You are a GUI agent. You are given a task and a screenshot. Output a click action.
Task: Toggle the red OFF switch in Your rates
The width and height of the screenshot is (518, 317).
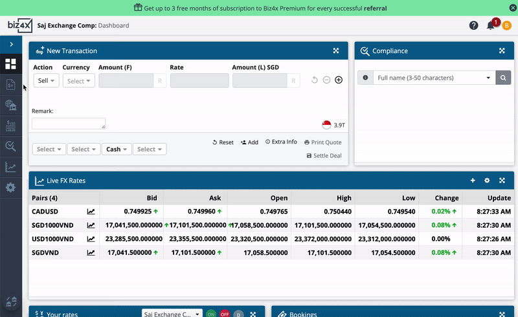pyautogui.click(x=225, y=314)
